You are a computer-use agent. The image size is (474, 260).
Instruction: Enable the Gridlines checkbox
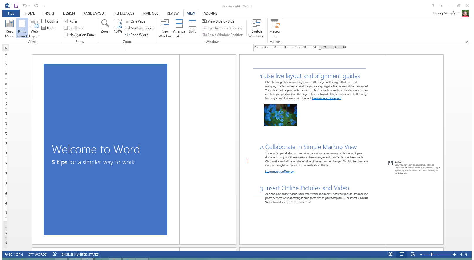tap(66, 28)
